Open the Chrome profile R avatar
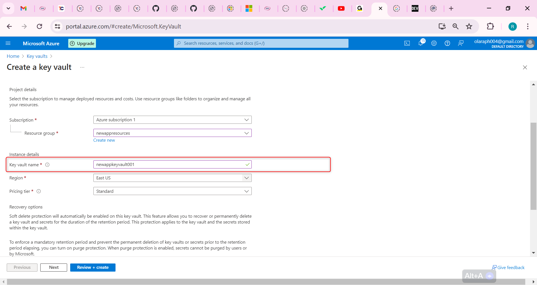The height and width of the screenshot is (285, 537). tap(512, 27)
